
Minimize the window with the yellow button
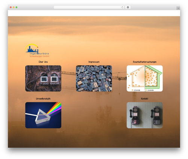point(14,7)
